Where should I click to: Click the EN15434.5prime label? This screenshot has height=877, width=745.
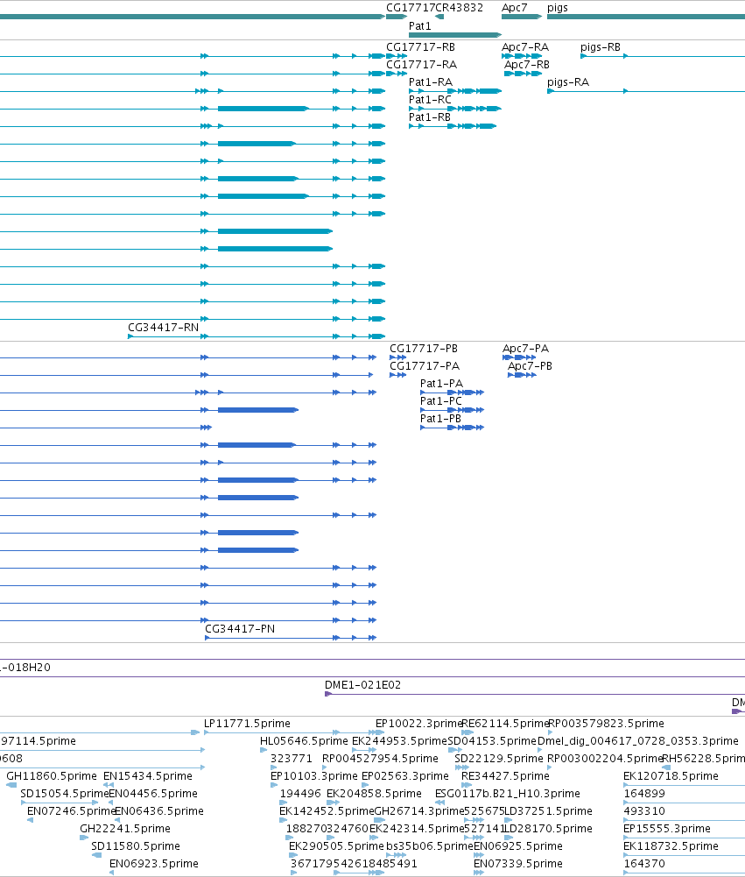pyautogui.click(x=148, y=776)
